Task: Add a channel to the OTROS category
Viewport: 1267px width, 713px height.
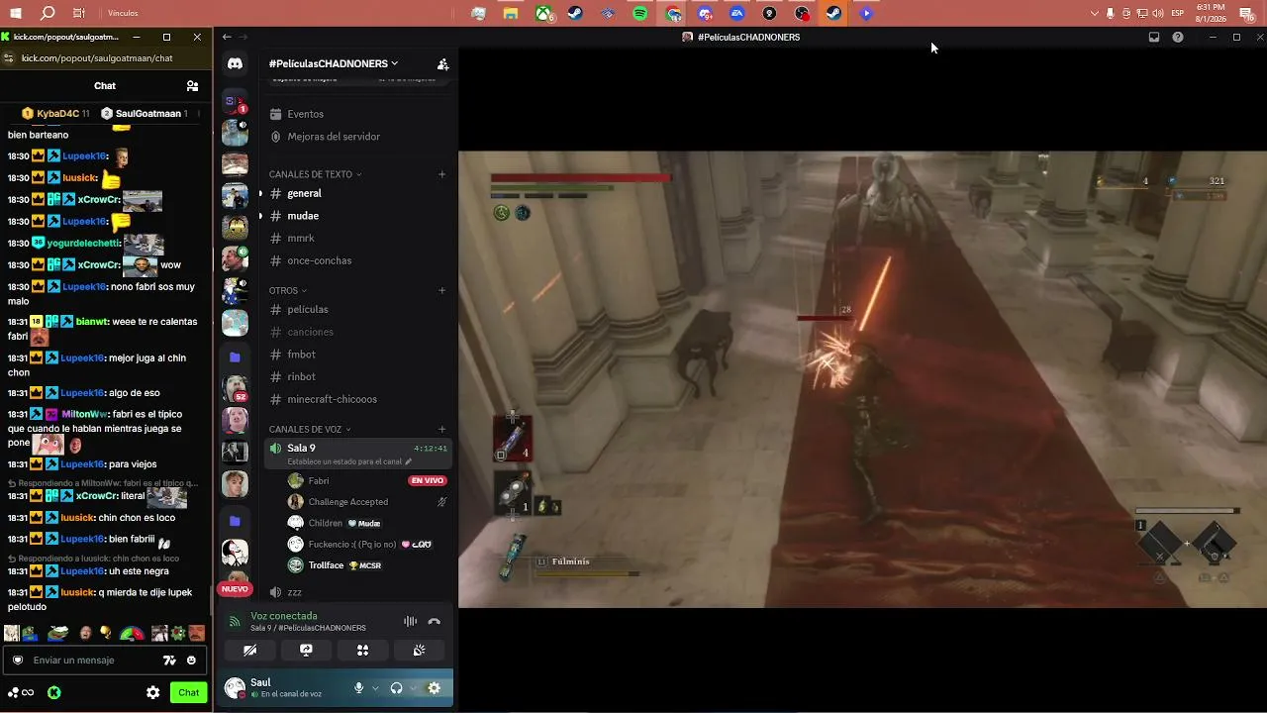Action: tap(442, 291)
